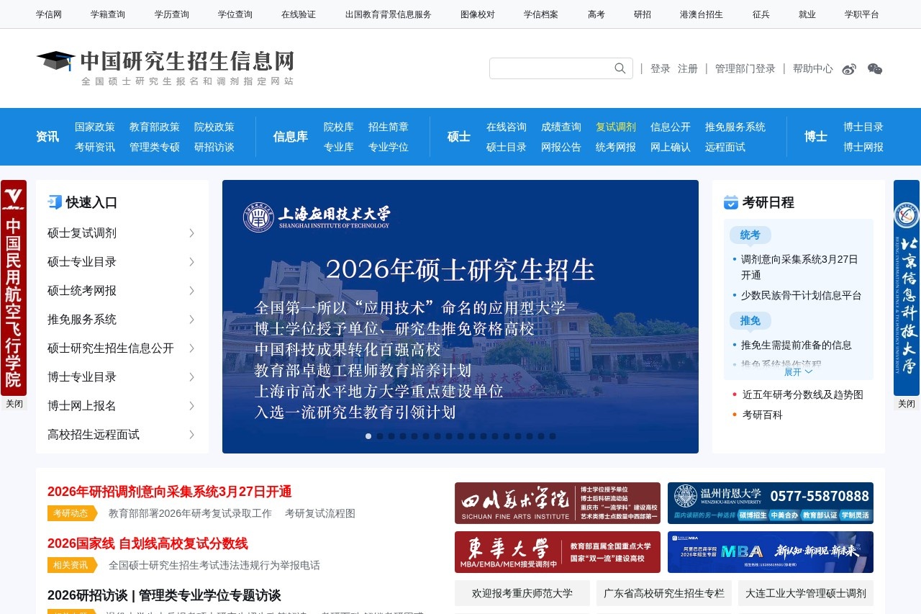Click 注册 link

(688, 68)
